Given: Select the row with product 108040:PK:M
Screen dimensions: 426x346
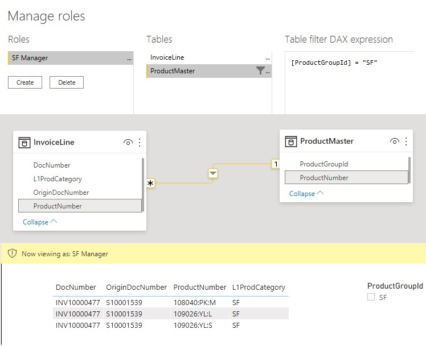Looking at the screenshot, I should [x=171, y=302].
